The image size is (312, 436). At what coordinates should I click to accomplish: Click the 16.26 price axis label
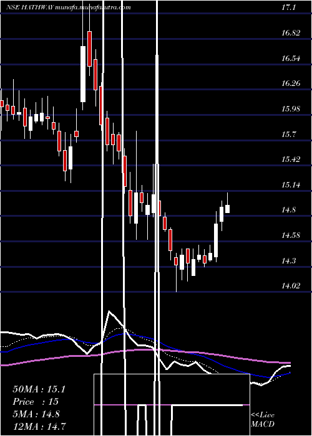click(x=291, y=83)
